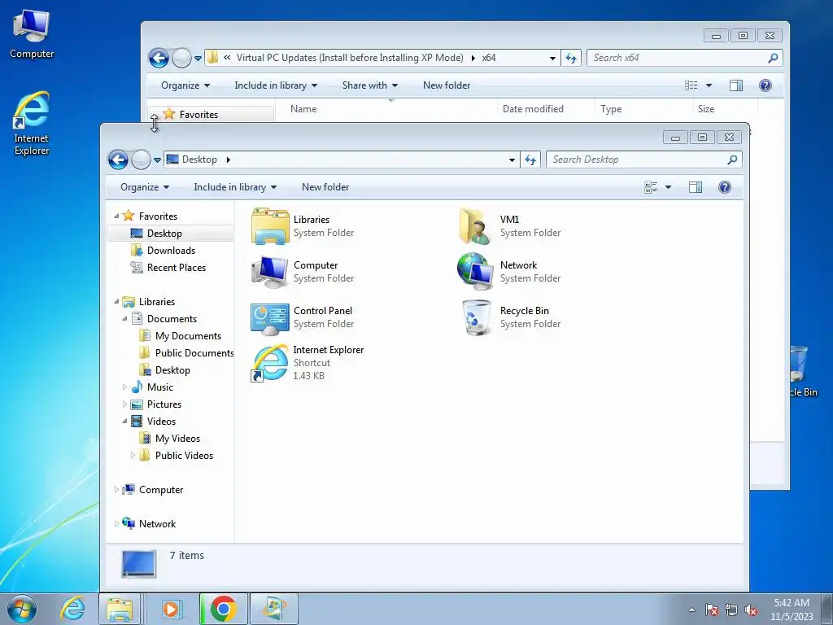833x625 pixels.
Task: Click the Action Center flag in system tray
Action: (712, 610)
